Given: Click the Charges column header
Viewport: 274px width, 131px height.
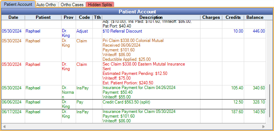Looking at the screenshot, I should pyautogui.click(x=211, y=17).
